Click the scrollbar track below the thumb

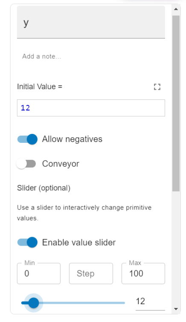tap(176, 248)
